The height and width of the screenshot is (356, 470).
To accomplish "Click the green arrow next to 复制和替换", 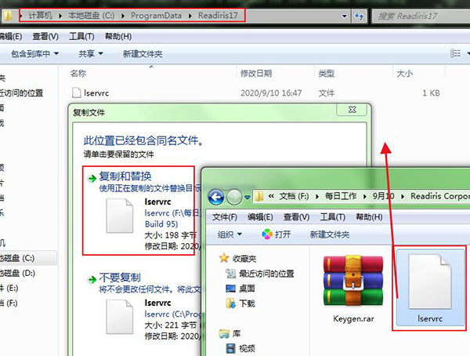I will point(92,179).
